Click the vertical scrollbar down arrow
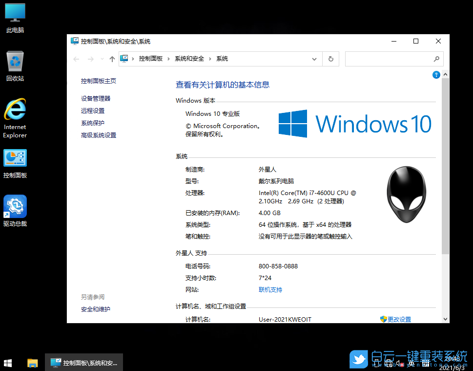 [x=445, y=318]
